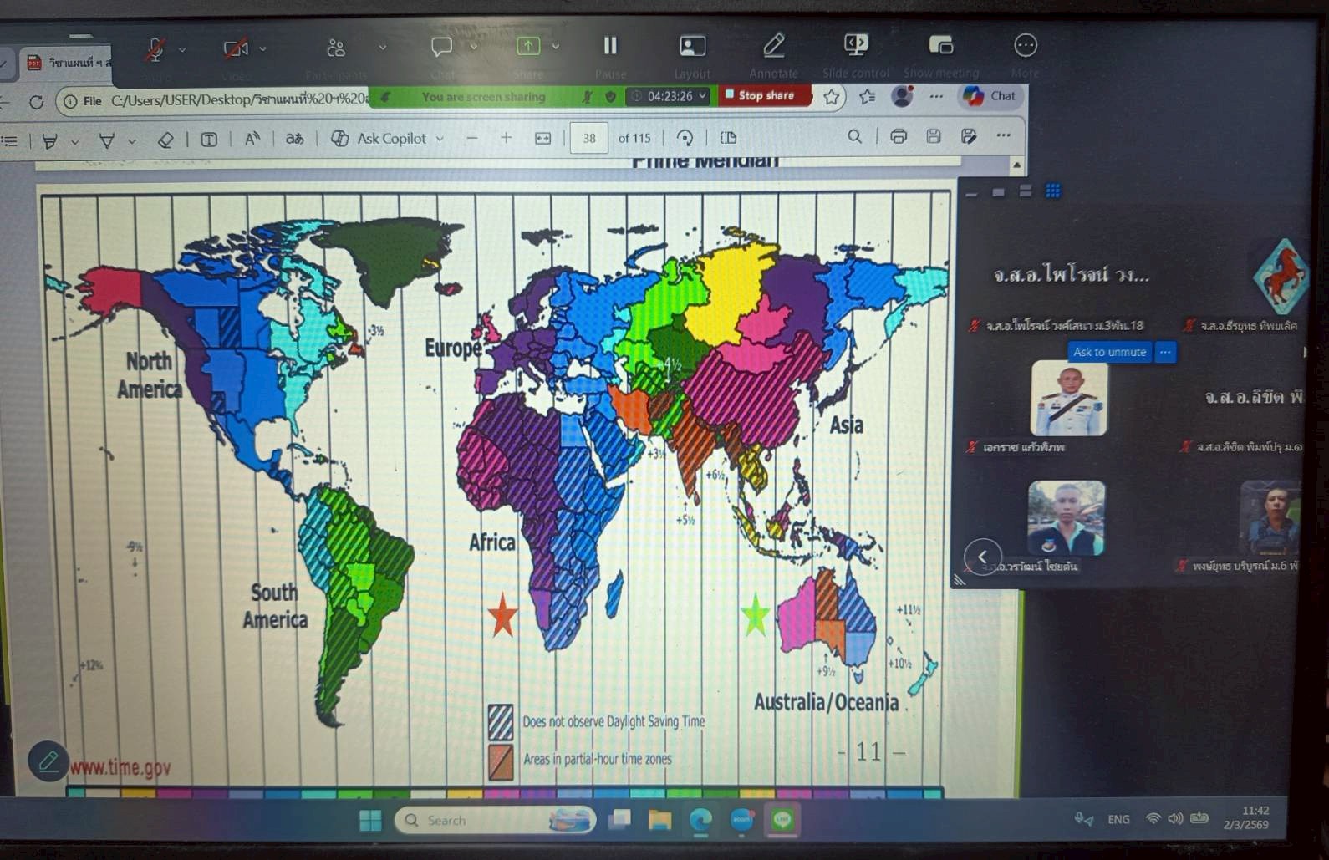The image size is (1329, 860).
Task: Unmute the microphone in meeting toolbar
Action: click(x=155, y=49)
